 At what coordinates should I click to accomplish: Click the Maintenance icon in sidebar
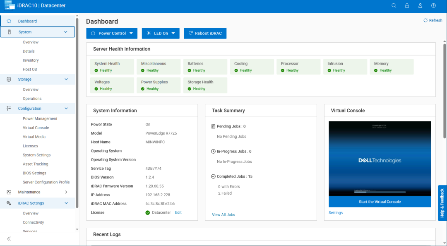9,192
